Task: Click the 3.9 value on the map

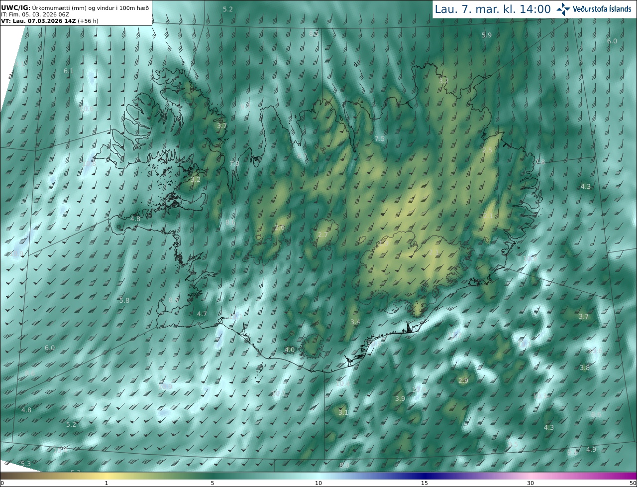Action: [400, 399]
